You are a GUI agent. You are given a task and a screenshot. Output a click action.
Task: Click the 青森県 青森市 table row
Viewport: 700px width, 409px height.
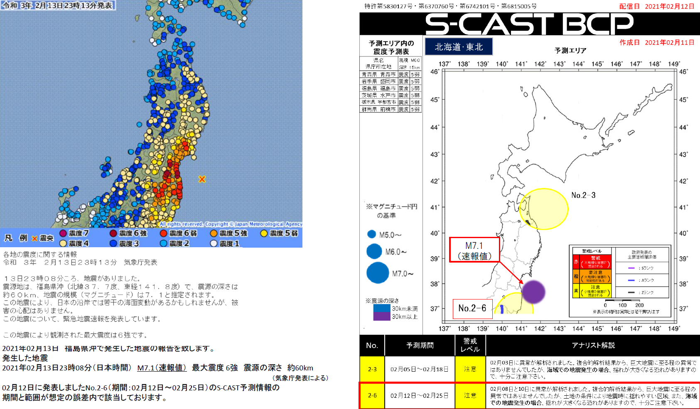pyautogui.click(x=391, y=75)
